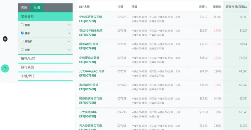Sort by 資產規模(百萬) column header
The image size is (251, 130).
[x=236, y=7]
